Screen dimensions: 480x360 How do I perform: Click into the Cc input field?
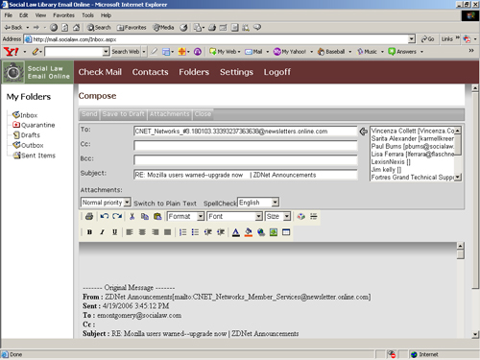tap(246, 146)
